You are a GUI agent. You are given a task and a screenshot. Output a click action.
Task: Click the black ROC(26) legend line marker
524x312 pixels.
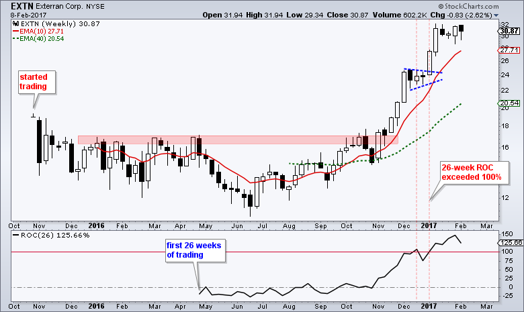pyautogui.click(x=15, y=236)
